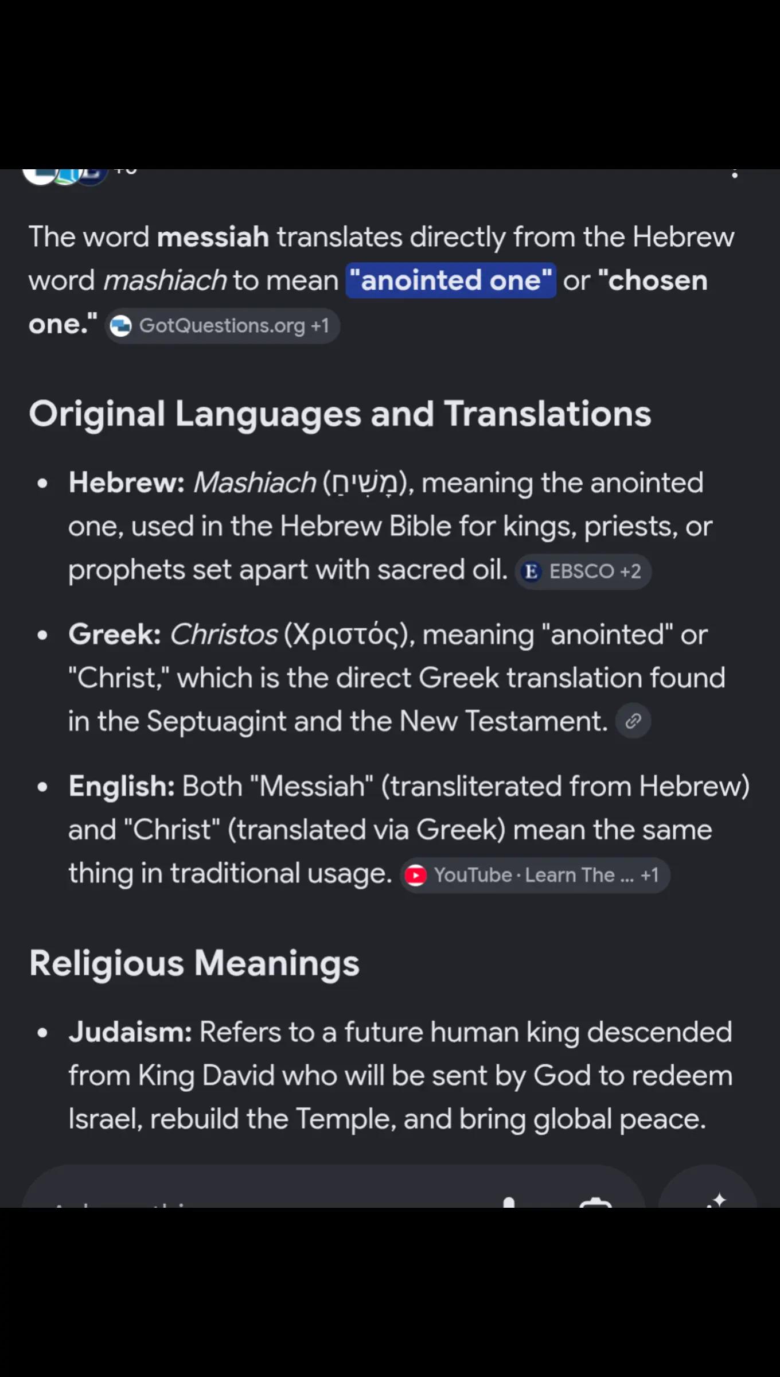Screen dimensions: 780x1377
Task: Tap the microphone voice input icon
Action: coord(509,1201)
